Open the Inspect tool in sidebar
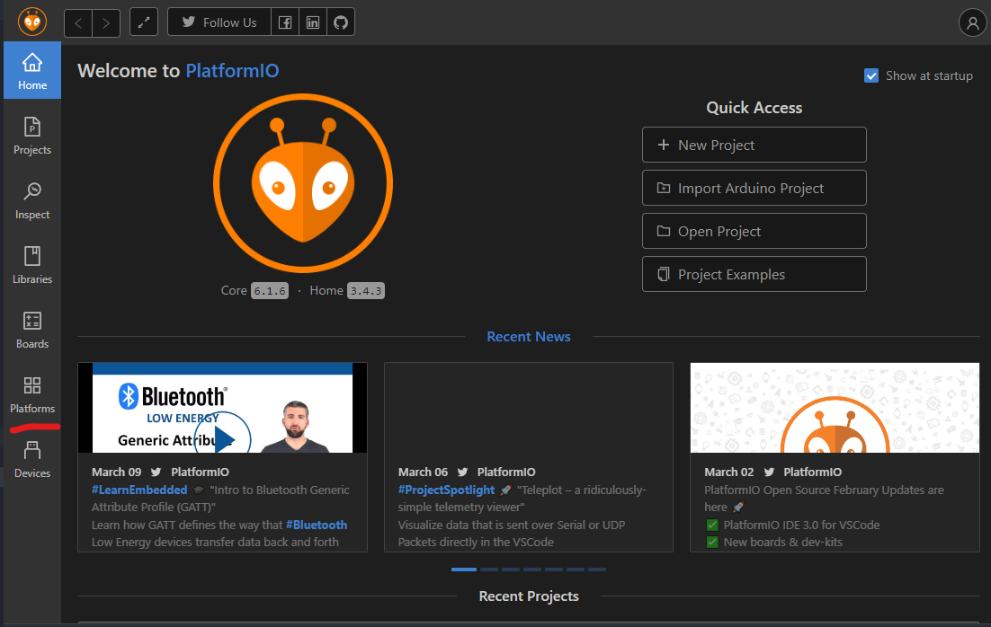This screenshot has width=991, height=627. point(32,200)
